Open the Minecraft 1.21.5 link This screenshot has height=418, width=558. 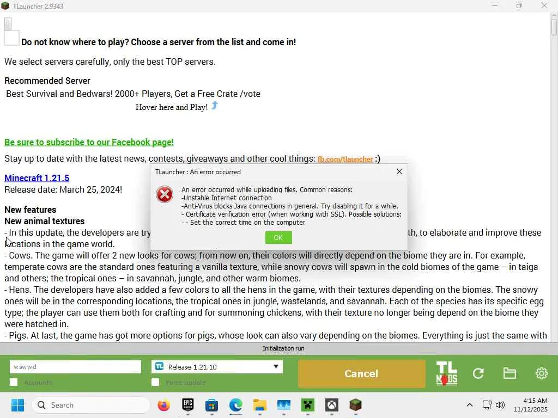(x=37, y=178)
